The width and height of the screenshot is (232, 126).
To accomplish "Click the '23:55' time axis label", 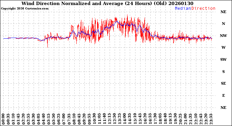I will pyautogui.click(x=211, y=119).
